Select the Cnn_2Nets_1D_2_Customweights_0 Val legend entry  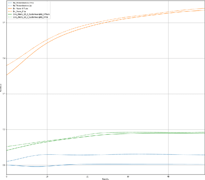(x=30, y=17)
